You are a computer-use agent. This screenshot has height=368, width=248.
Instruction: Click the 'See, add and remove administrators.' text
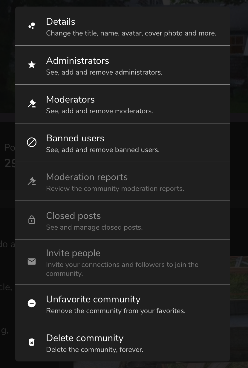(x=104, y=72)
